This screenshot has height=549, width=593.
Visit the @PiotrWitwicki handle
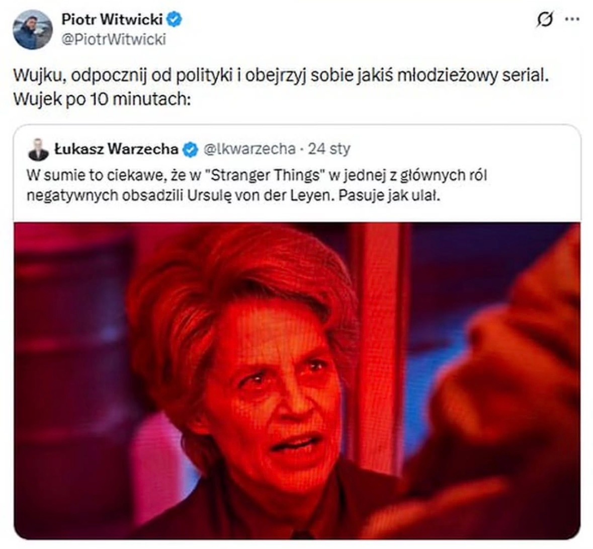[114, 39]
